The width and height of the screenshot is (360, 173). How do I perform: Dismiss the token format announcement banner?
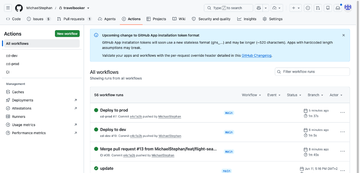pos(343,35)
